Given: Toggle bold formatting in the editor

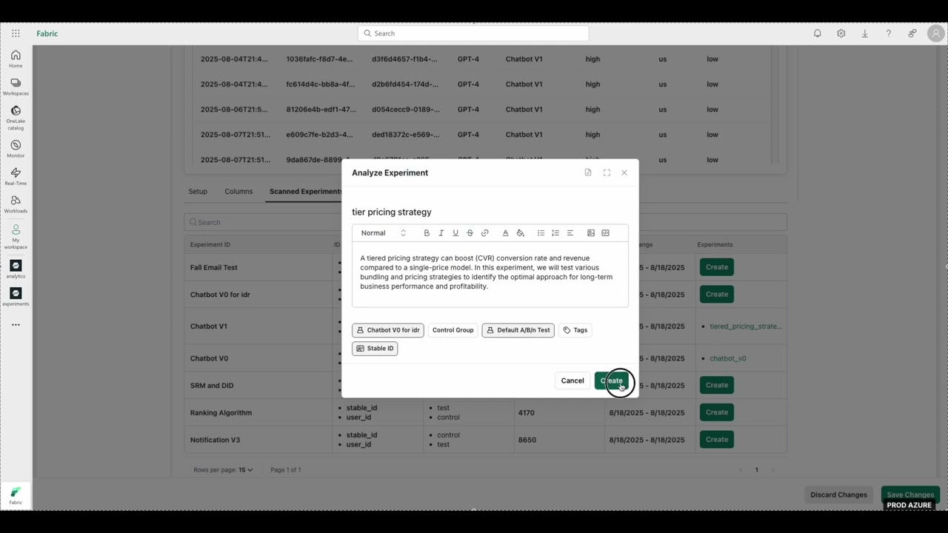Looking at the screenshot, I should 427,233.
